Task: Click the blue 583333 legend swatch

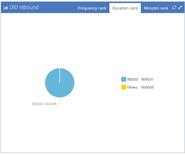Action: coord(124,79)
